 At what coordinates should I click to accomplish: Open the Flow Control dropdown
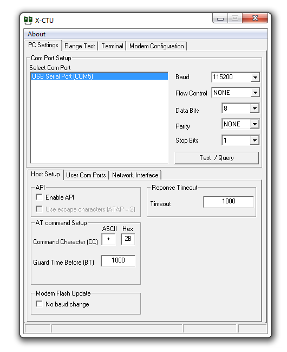point(255,93)
